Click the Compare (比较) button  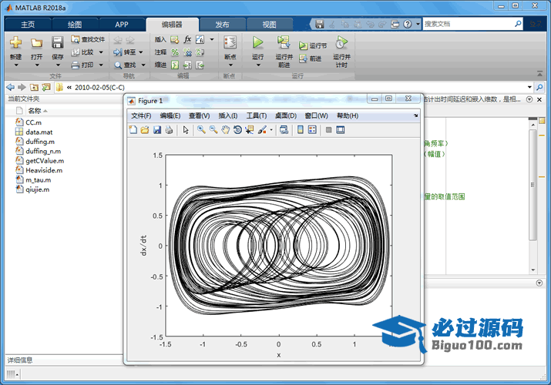pyautogui.click(x=83, y=52)
